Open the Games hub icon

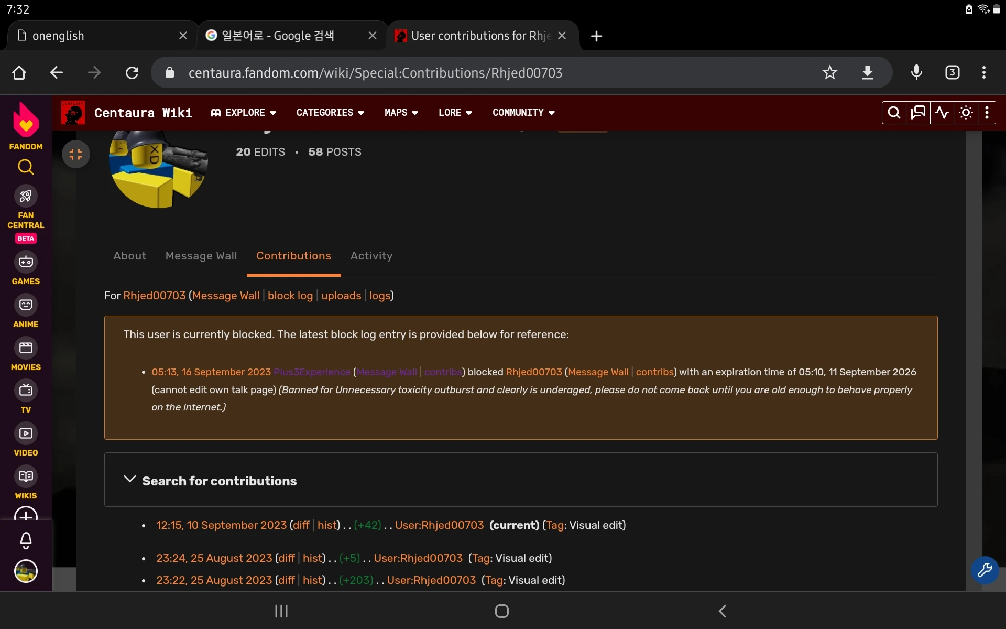[25, 262]
